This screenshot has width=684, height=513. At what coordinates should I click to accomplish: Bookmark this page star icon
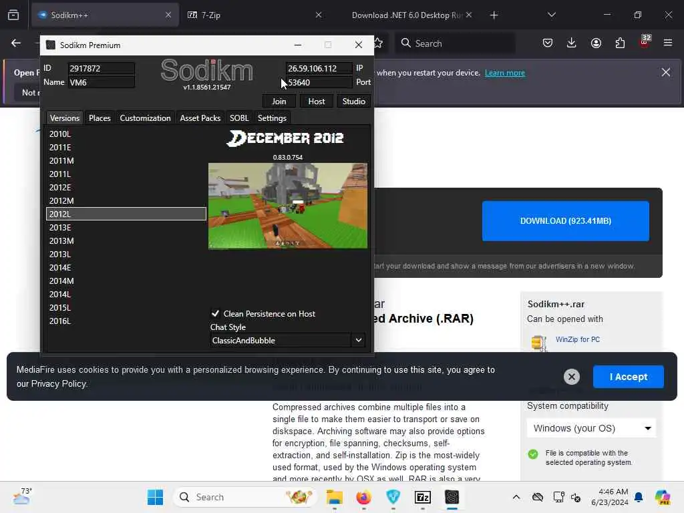[379, 43]
